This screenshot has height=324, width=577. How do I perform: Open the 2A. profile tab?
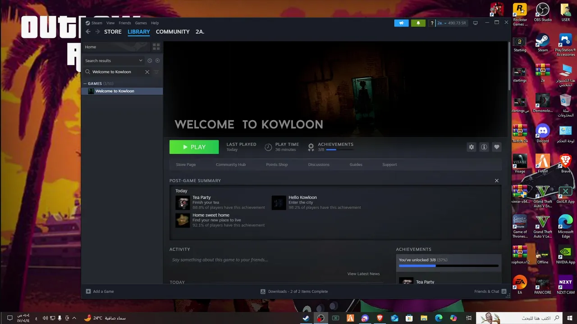(x=200, y=32)
